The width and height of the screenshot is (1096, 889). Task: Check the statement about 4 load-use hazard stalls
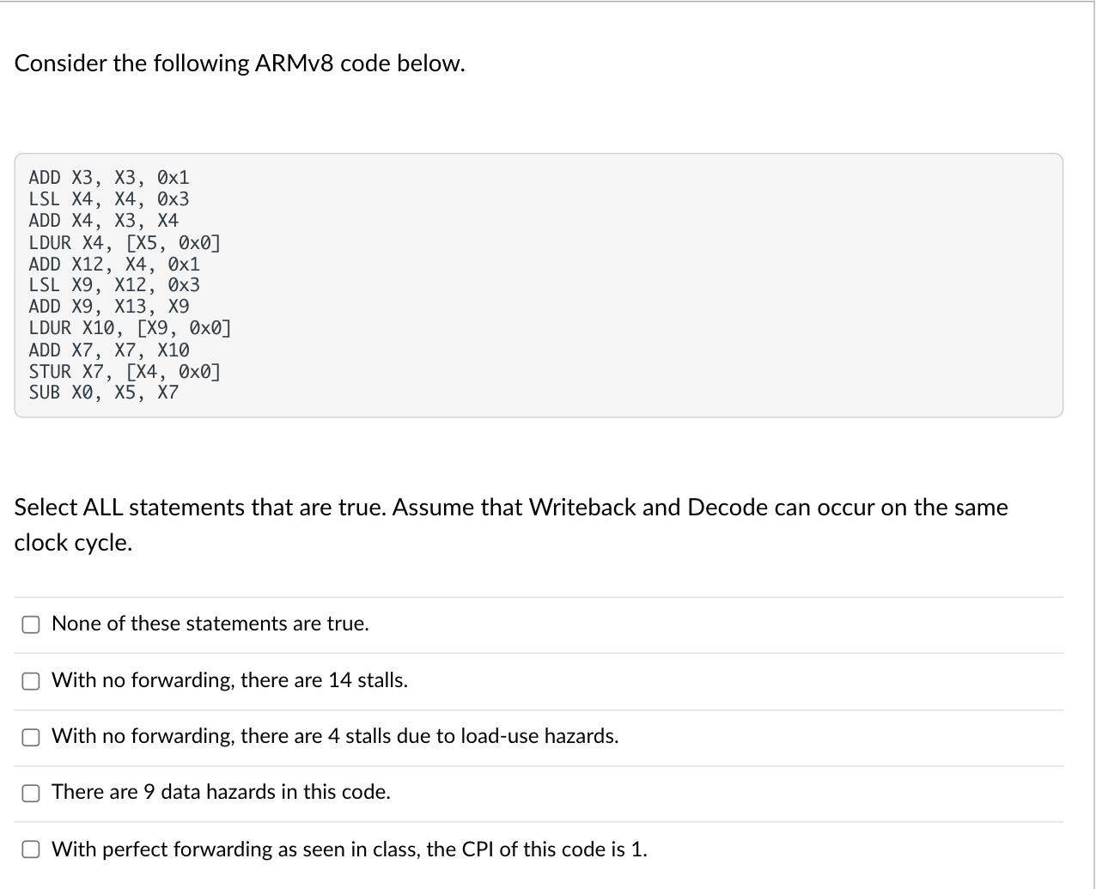click(x=31, y=737)
